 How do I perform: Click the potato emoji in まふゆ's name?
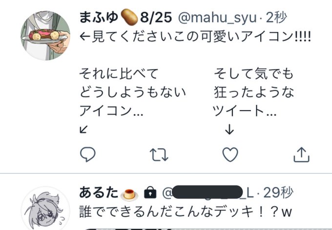coord(129,17)
